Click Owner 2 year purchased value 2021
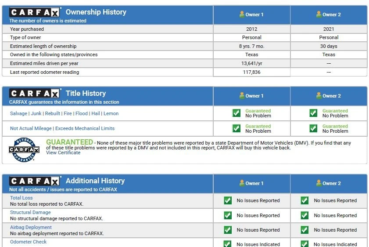 tap(329, 29)
